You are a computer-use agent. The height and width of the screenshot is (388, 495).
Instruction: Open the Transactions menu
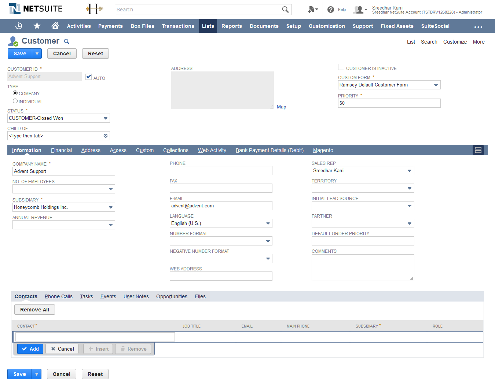(x=178, y=26)
